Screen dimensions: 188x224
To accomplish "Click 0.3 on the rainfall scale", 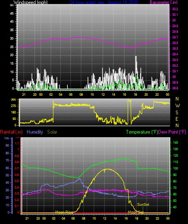I will coord(17,194).
